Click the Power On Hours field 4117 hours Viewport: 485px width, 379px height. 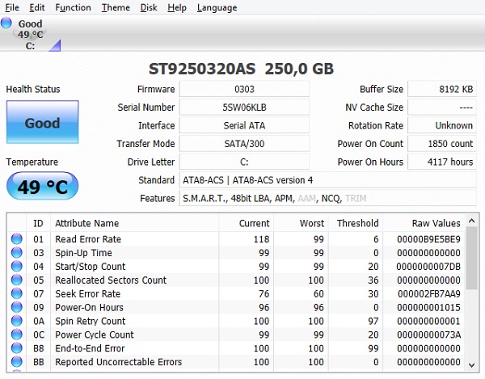coord(442,162)
